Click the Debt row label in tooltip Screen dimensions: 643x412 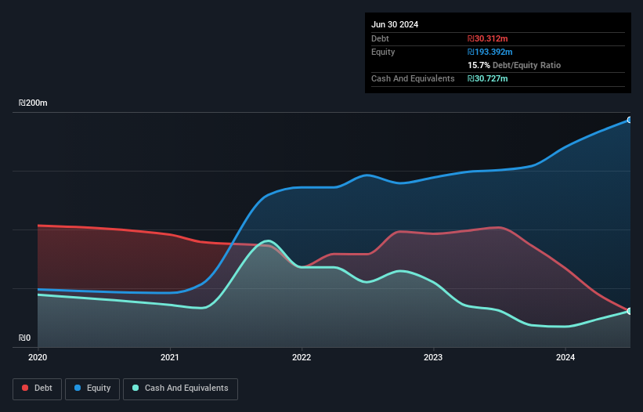(380, 38)
